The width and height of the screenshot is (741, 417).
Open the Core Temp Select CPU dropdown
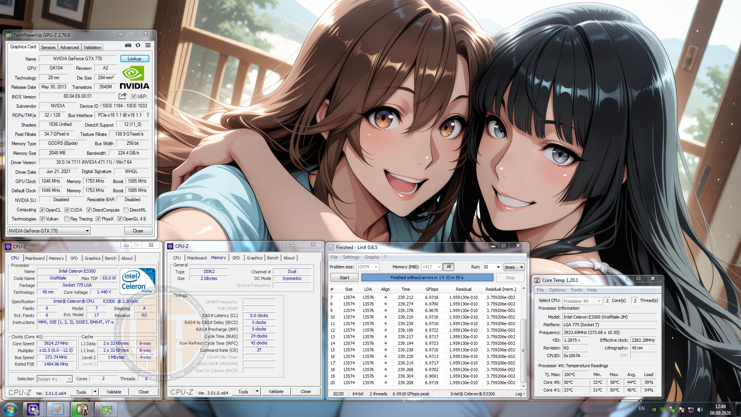click(582, 301)
